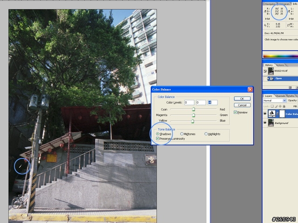Switch to the Info tab
298x223 pixels.
pyautogui.click(x=295, y=4)
